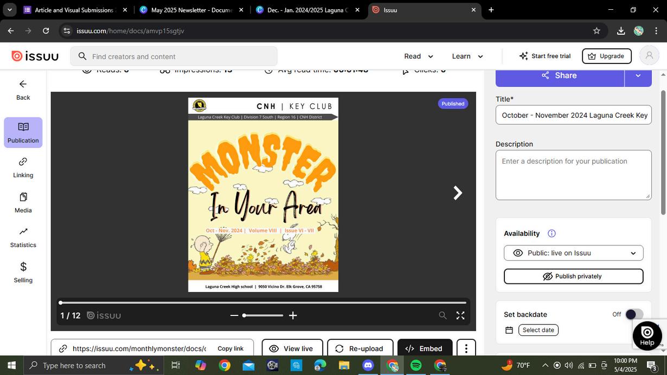Click the Share button
The width and height of the screenshot is (667, 375).
[560, 76]
